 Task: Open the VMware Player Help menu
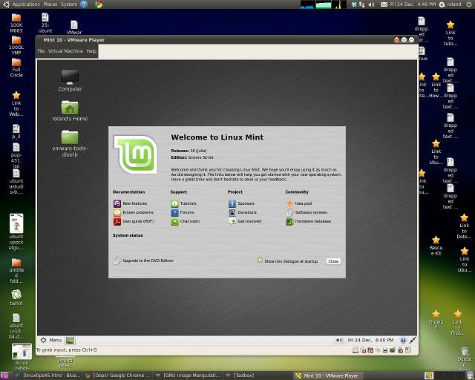click(91, 51)
